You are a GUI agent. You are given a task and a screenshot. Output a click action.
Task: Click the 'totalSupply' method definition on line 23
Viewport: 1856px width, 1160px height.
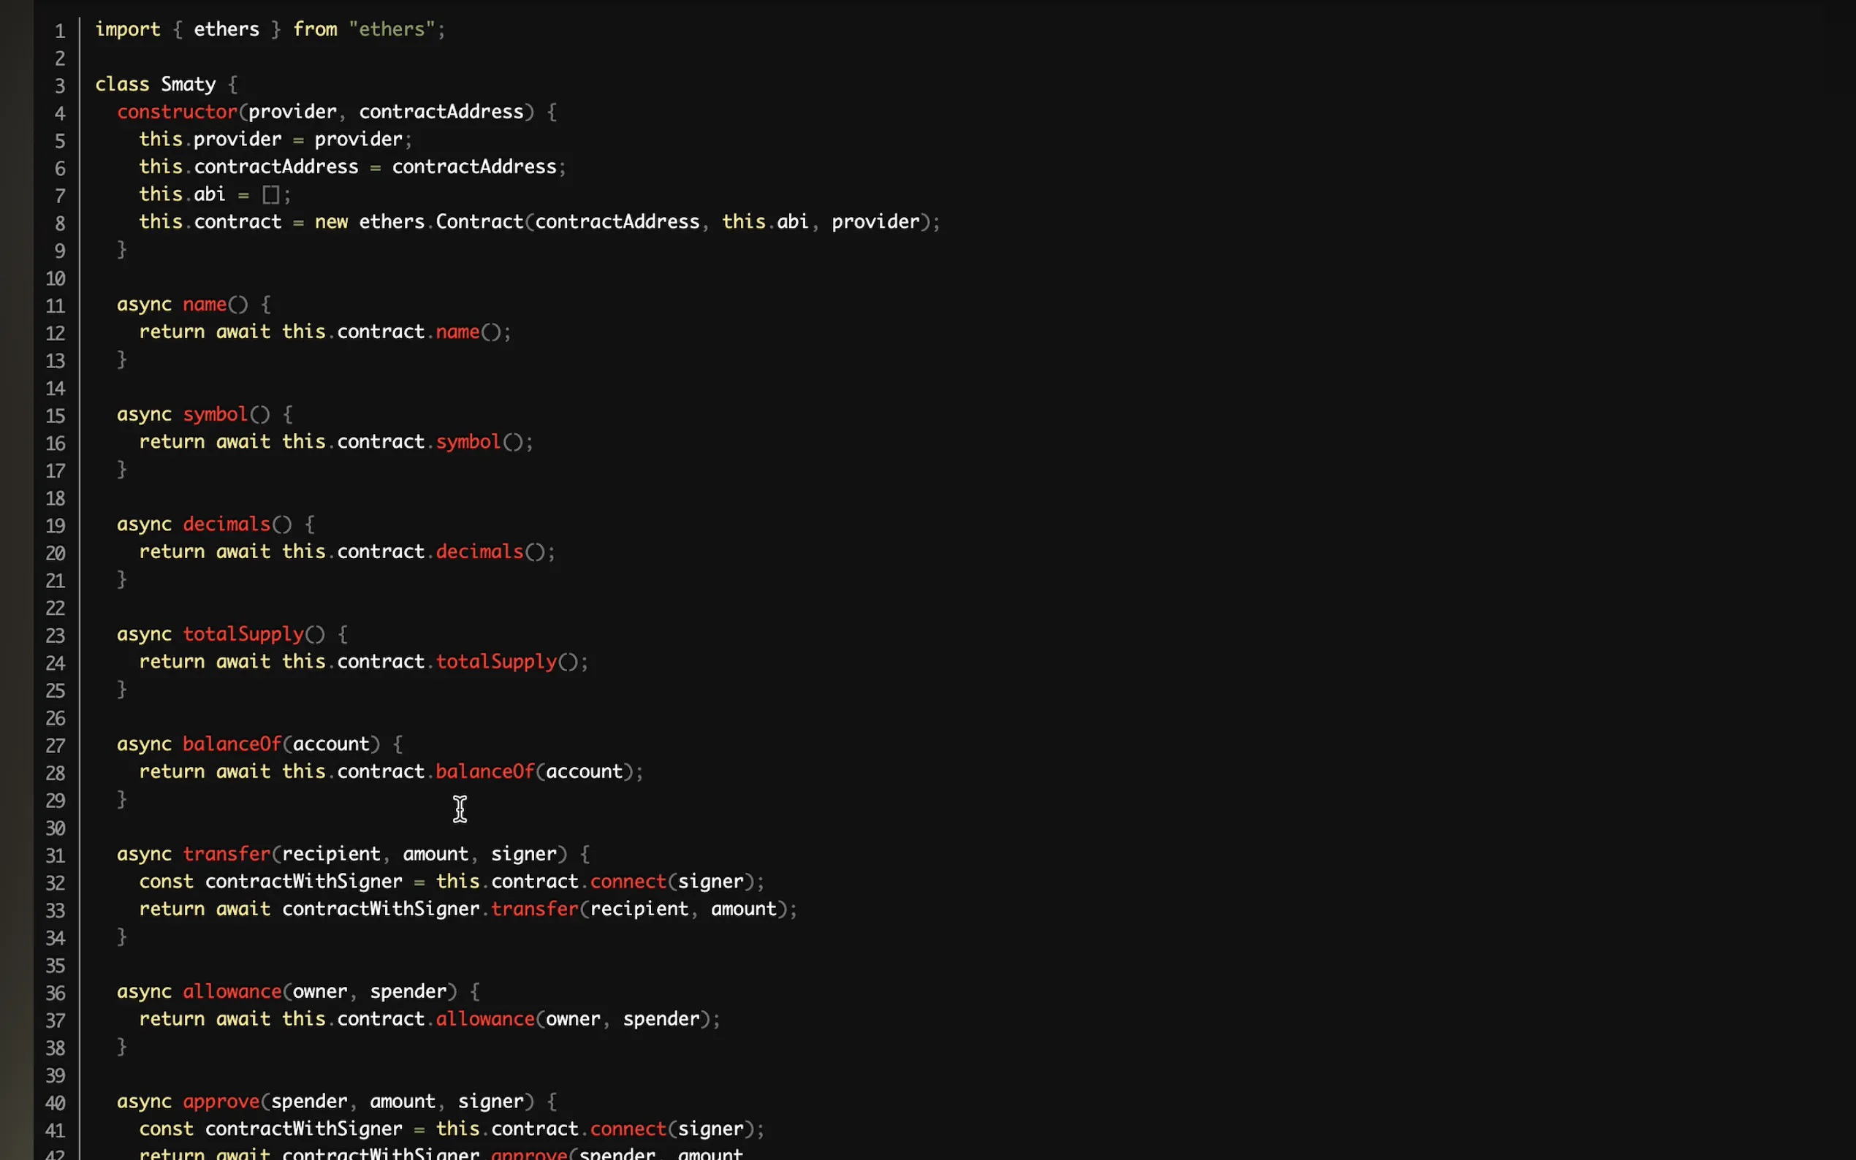[243, 635]
